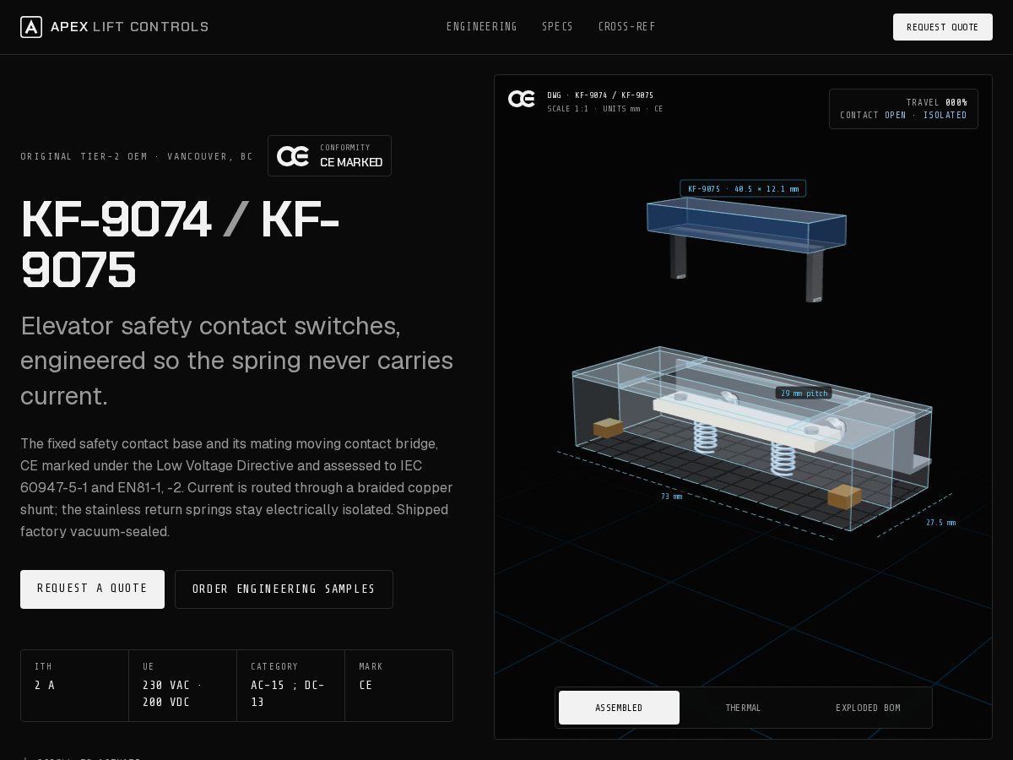
Task: Open the Cross-Ref nav item
Action: click(626, 27)
